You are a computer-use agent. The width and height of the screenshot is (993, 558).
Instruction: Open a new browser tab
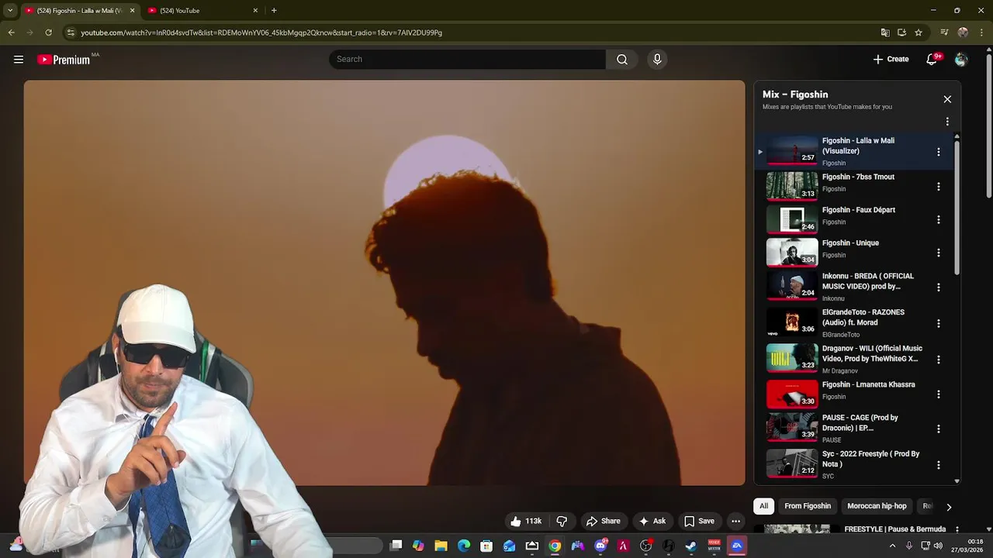(x=274, y=11)
